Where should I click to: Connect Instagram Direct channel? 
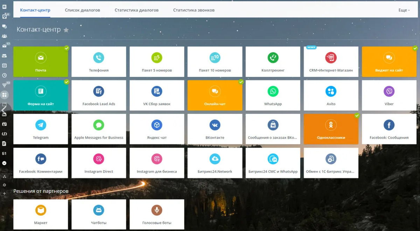coord(99,163)
